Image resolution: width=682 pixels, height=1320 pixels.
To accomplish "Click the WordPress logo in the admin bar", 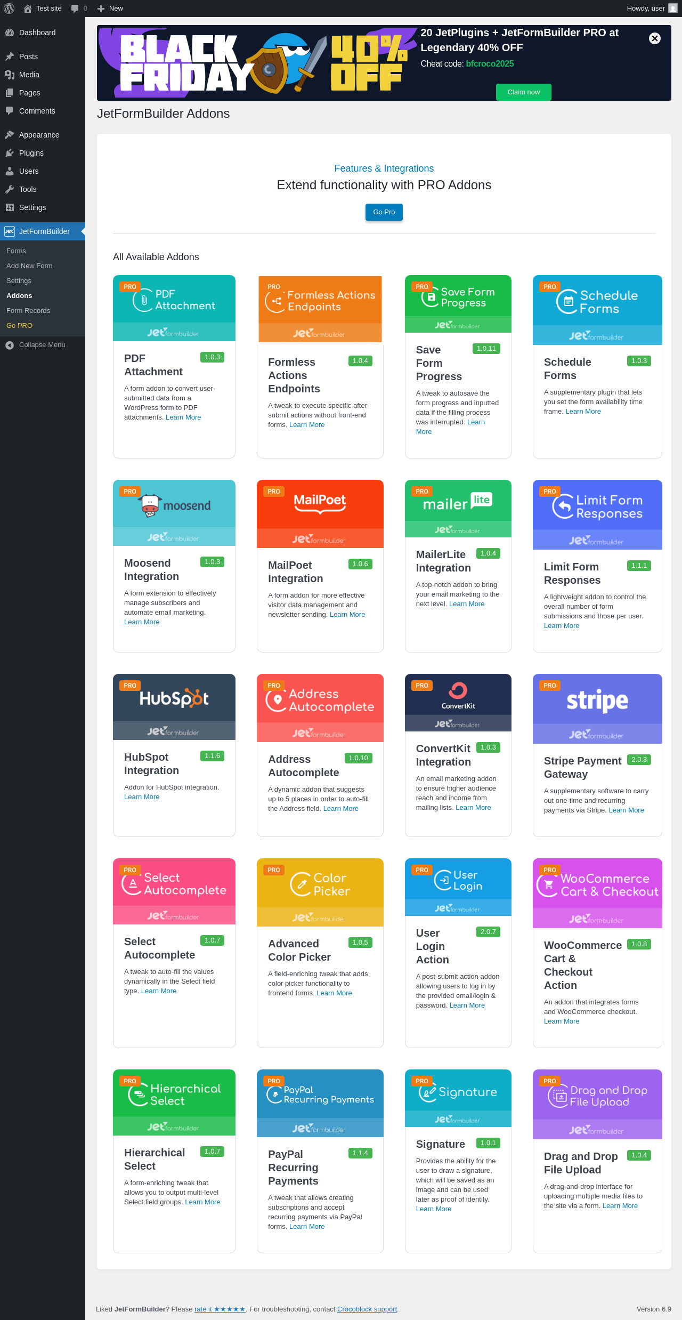I will [9, 9].
